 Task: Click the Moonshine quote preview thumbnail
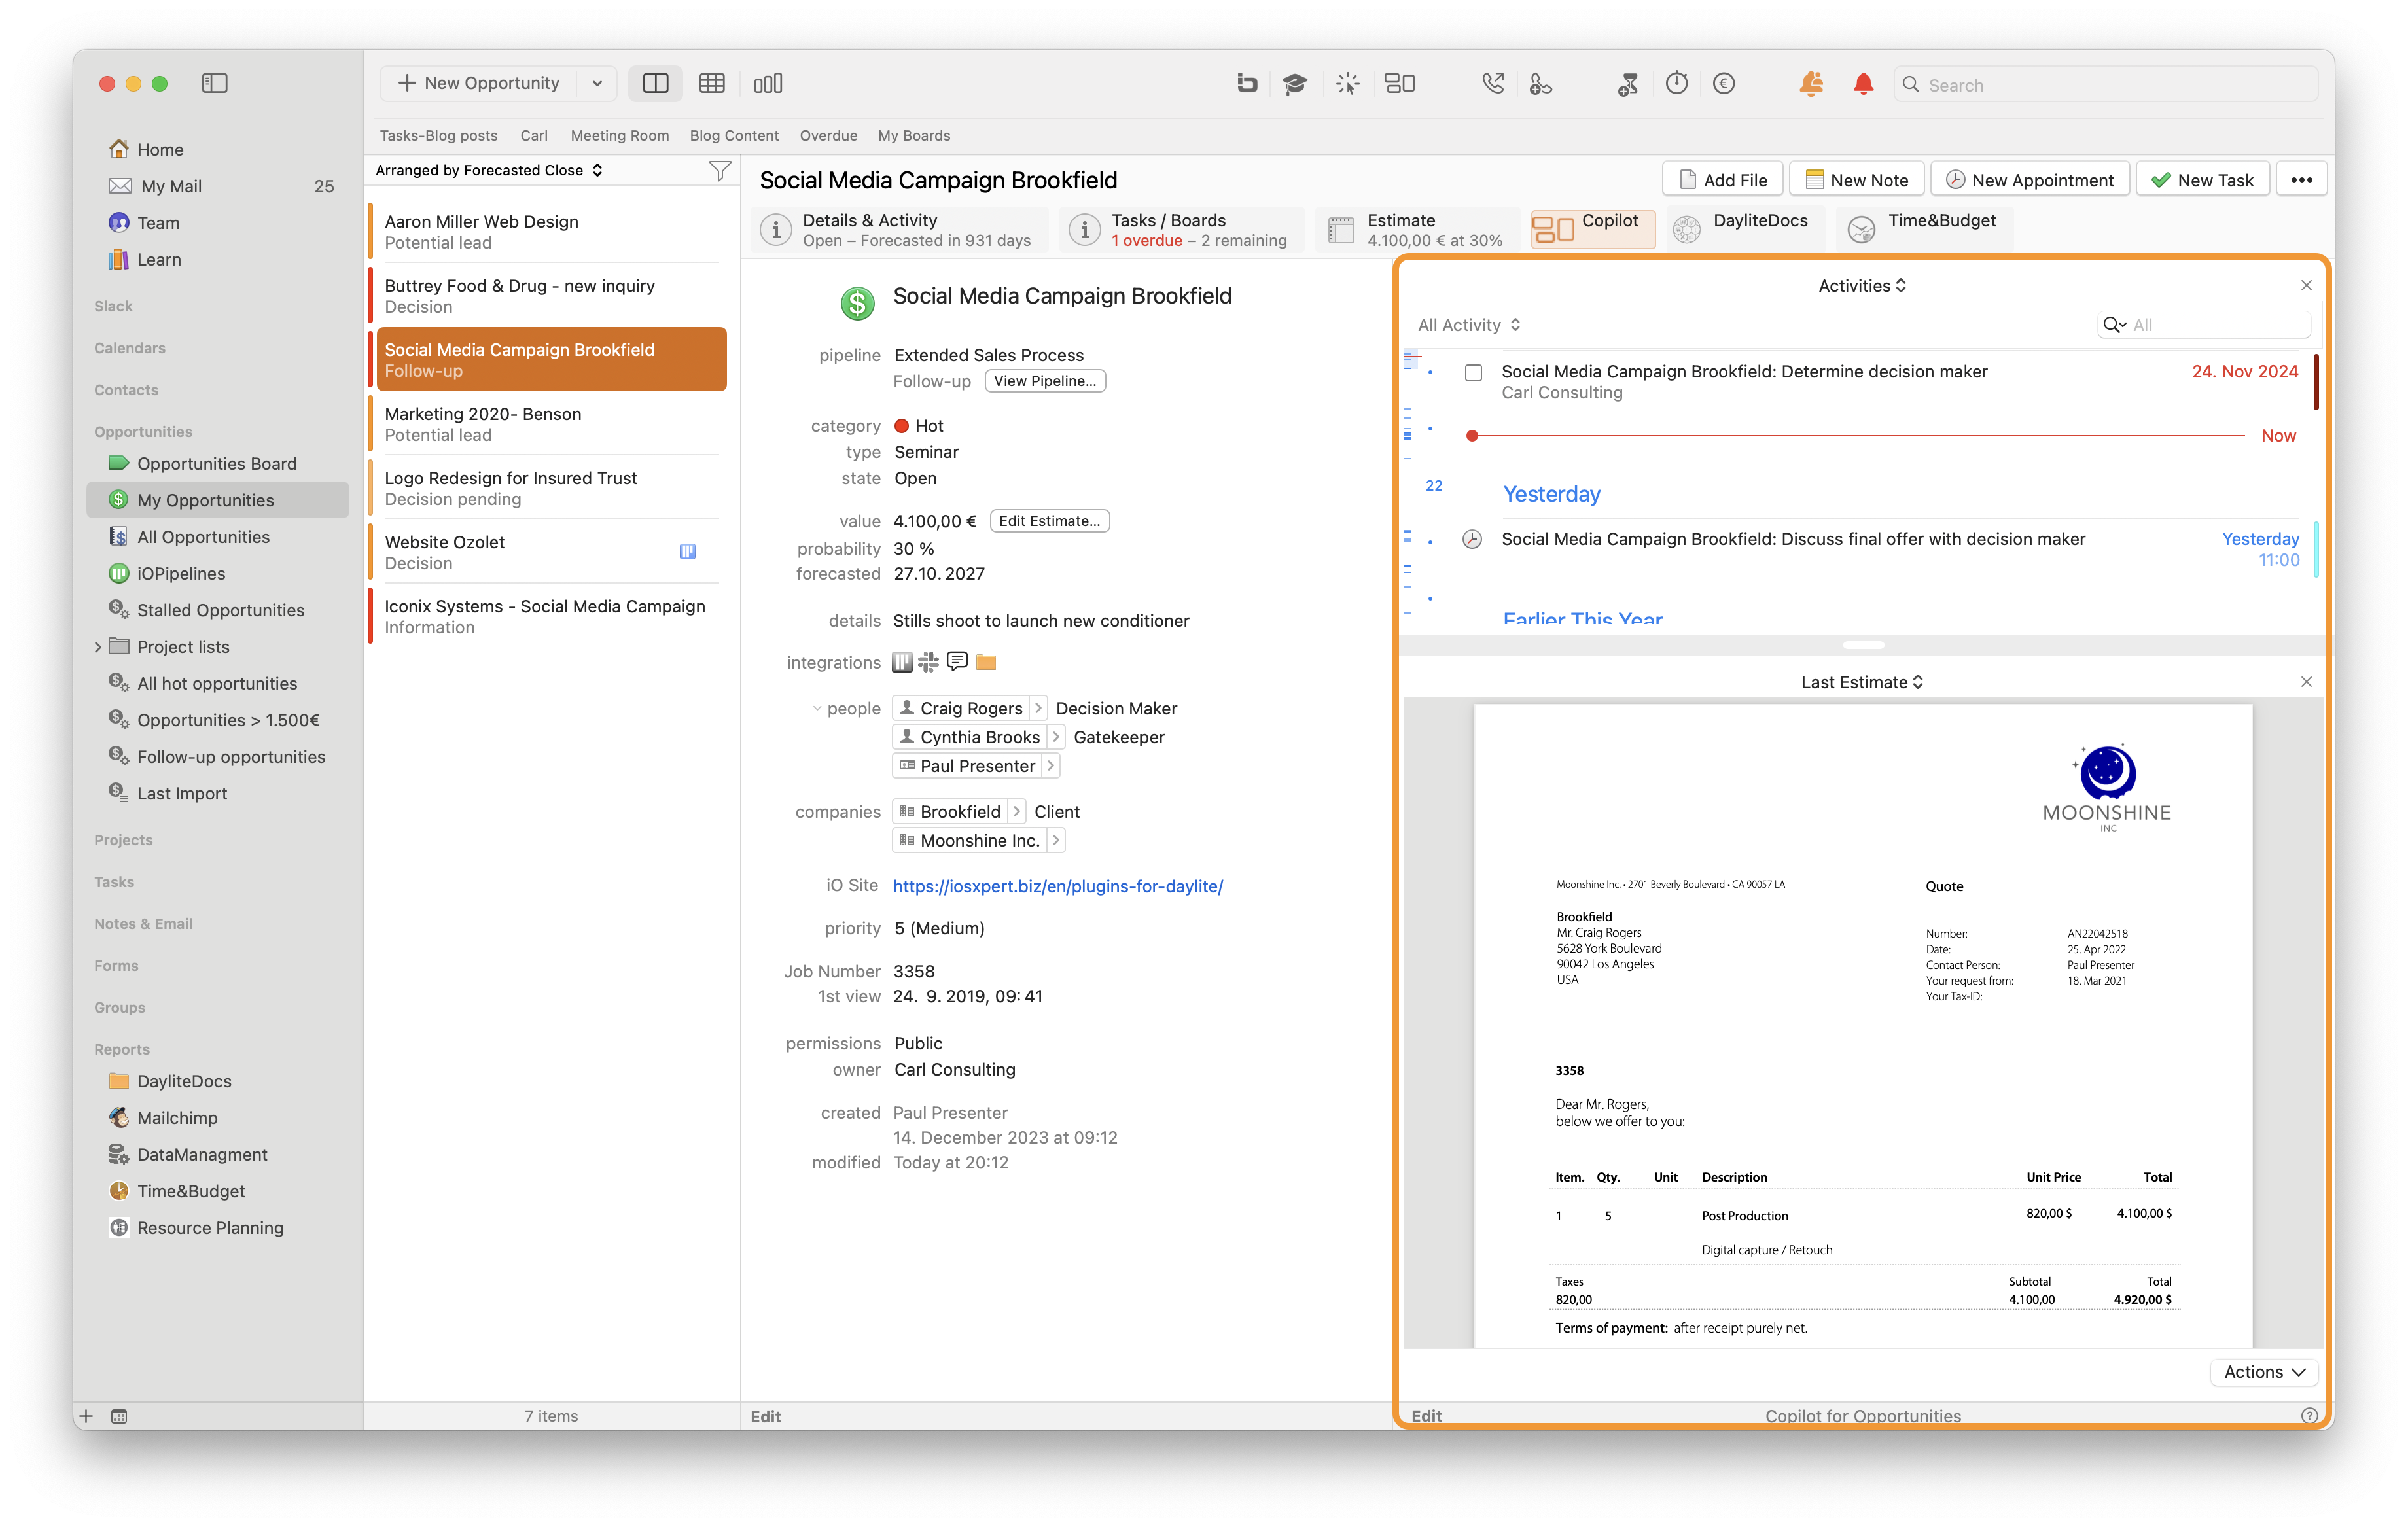coord(1863,1026)
